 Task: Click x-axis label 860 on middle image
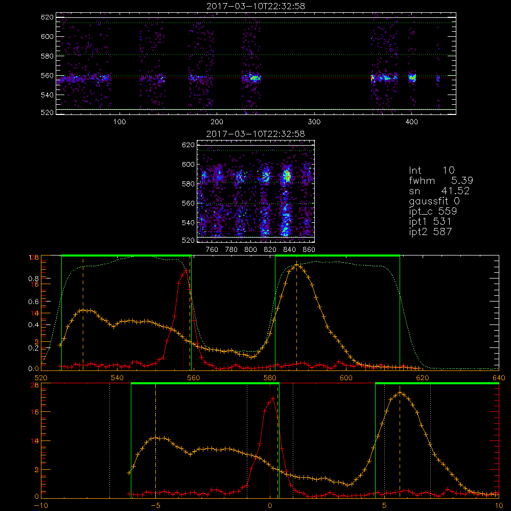click(309, 250)
